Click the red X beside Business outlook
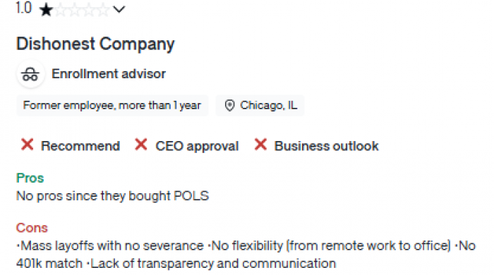 click(261, 145)
